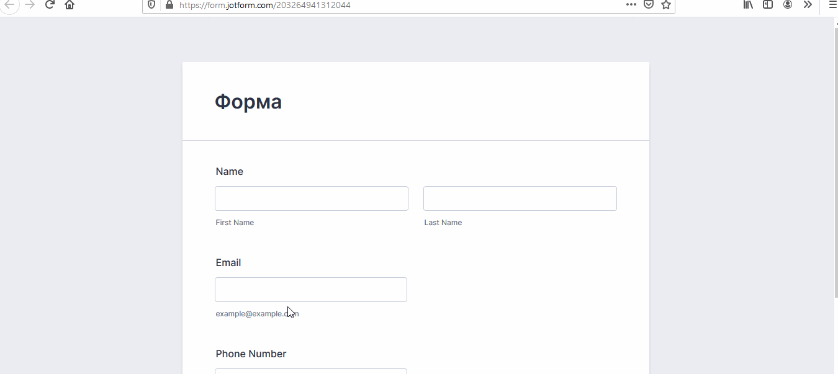Go to the browser Home page
Screen dimensions: 838x374
70,4
